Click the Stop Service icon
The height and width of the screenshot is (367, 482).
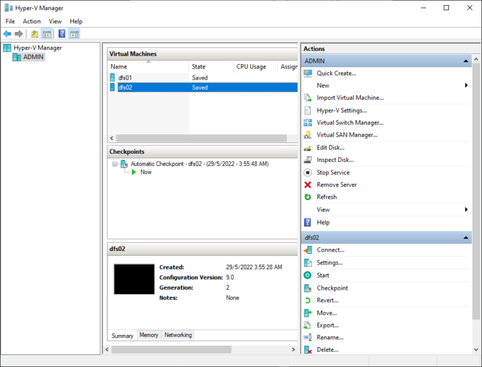pos(308,173)
